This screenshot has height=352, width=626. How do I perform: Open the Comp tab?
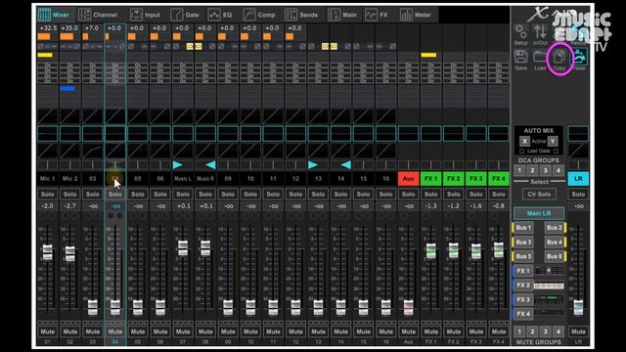(x=259, y=15)
